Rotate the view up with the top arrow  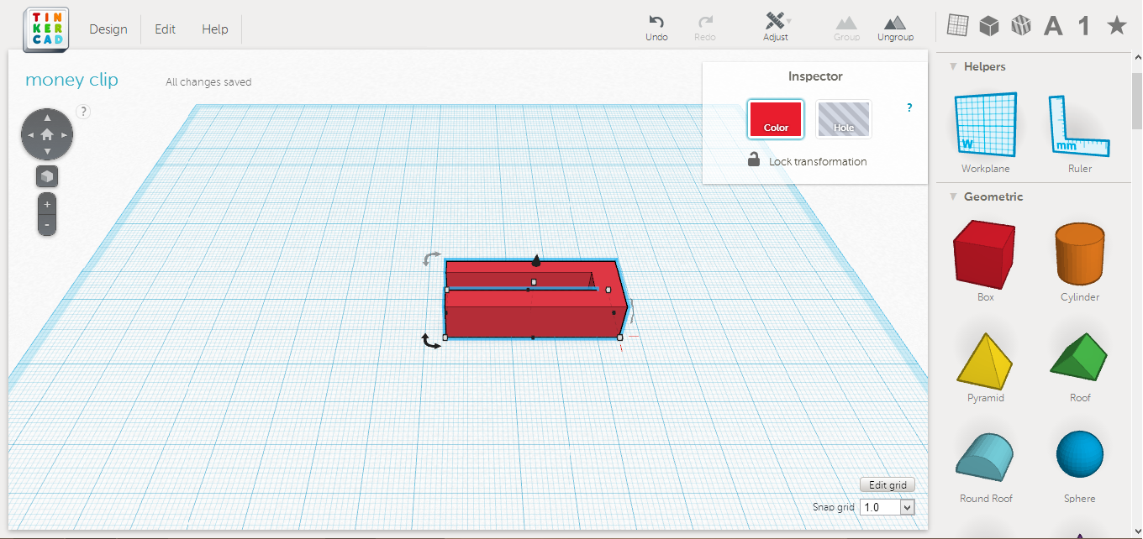(47, 117)
